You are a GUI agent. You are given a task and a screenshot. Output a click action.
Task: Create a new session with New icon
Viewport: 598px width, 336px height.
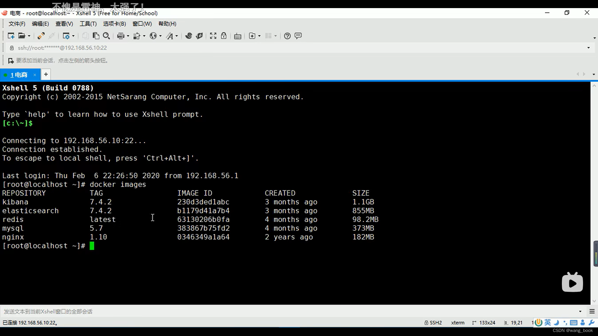[x=11, y=36]
